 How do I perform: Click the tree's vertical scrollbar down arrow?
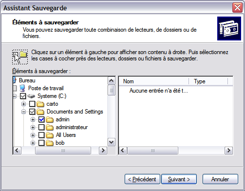tap(112, 142)
